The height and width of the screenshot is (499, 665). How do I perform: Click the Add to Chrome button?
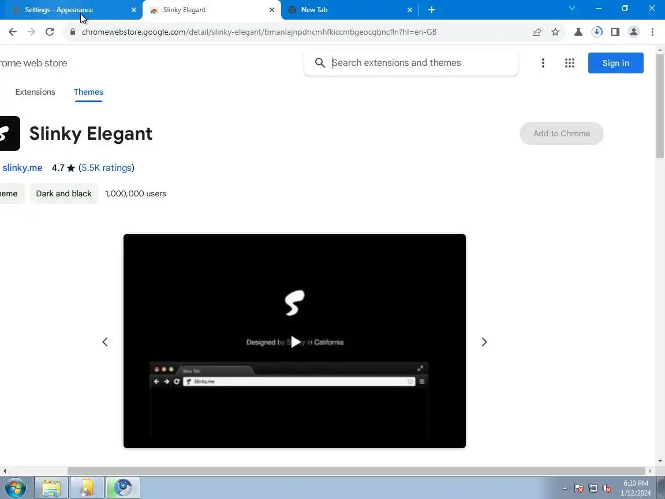click(562, 133)
